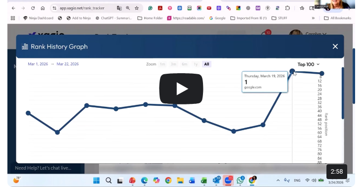
Task: Select the 1m zoom option
Action: coord(162,64)
